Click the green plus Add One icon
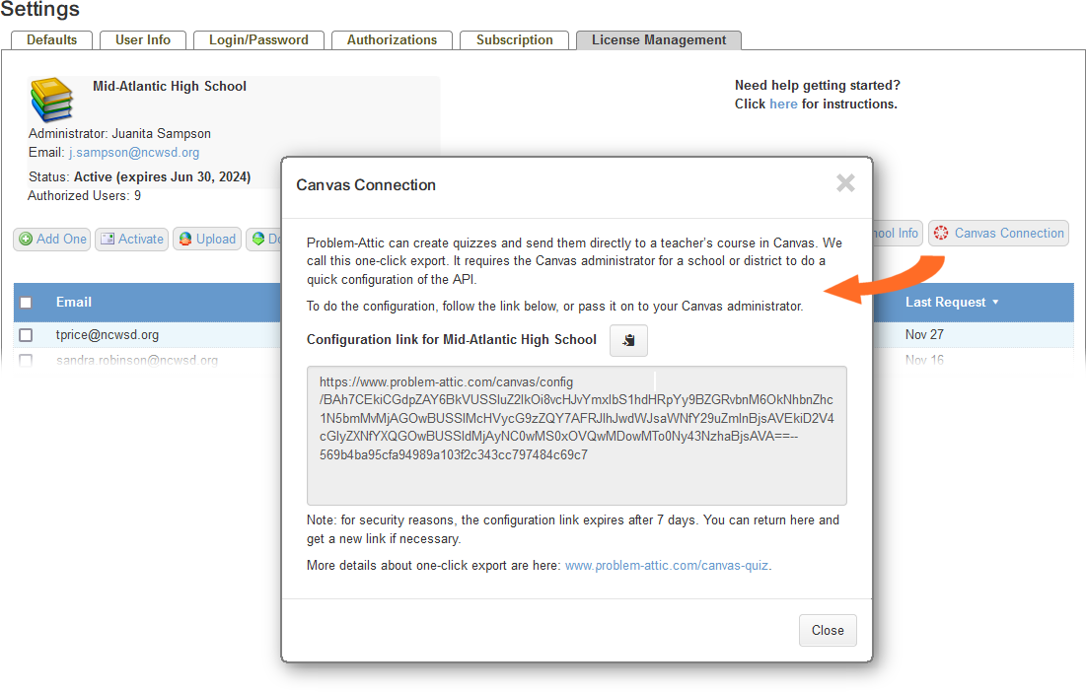The image size is (1086, 692). click(x=26, y=239)
